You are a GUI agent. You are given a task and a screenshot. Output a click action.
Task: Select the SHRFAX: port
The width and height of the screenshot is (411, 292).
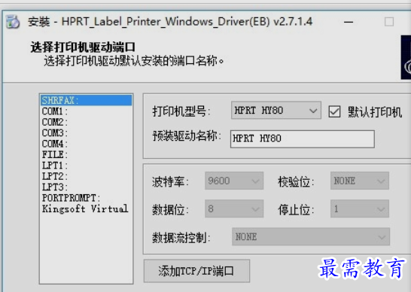[86, 100]
